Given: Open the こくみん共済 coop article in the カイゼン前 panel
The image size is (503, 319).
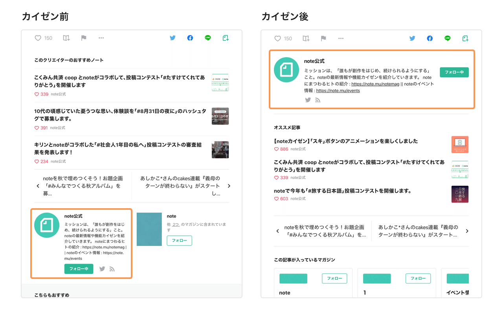Looking at the screenshot, I should (119, 81).
